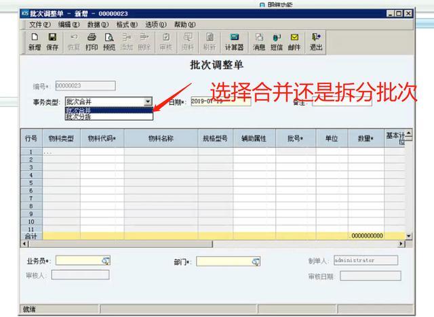Click the 辅助属性 column header
This screenshot has width=434, height=317.
[x=254, y=138]
